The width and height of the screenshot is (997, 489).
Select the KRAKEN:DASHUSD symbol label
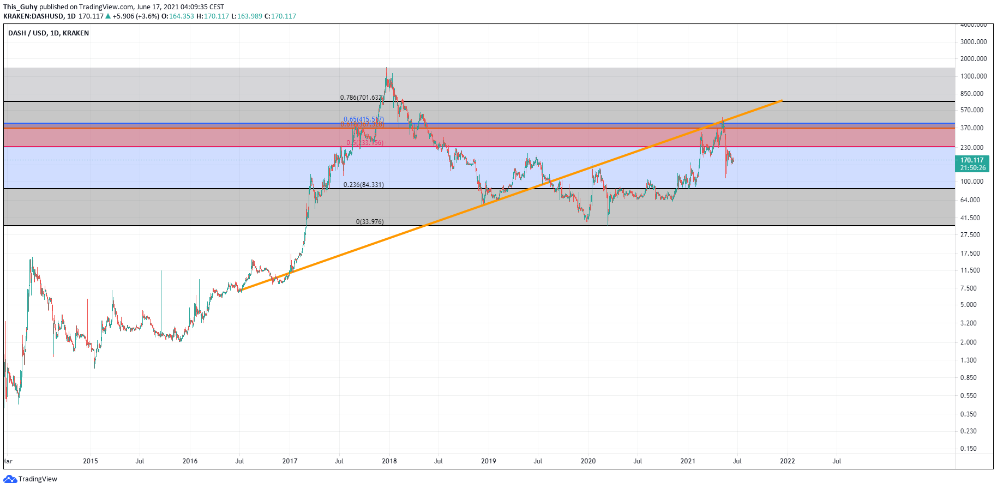point(33,16)
